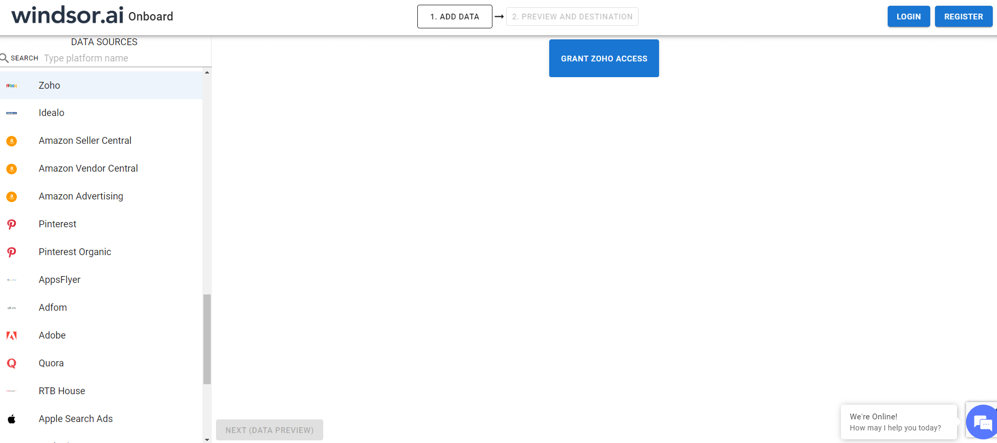This screenshot has height=443, width=997.
Task: Select the AppsFlyer entry
Action: click(x=101, y=280)
